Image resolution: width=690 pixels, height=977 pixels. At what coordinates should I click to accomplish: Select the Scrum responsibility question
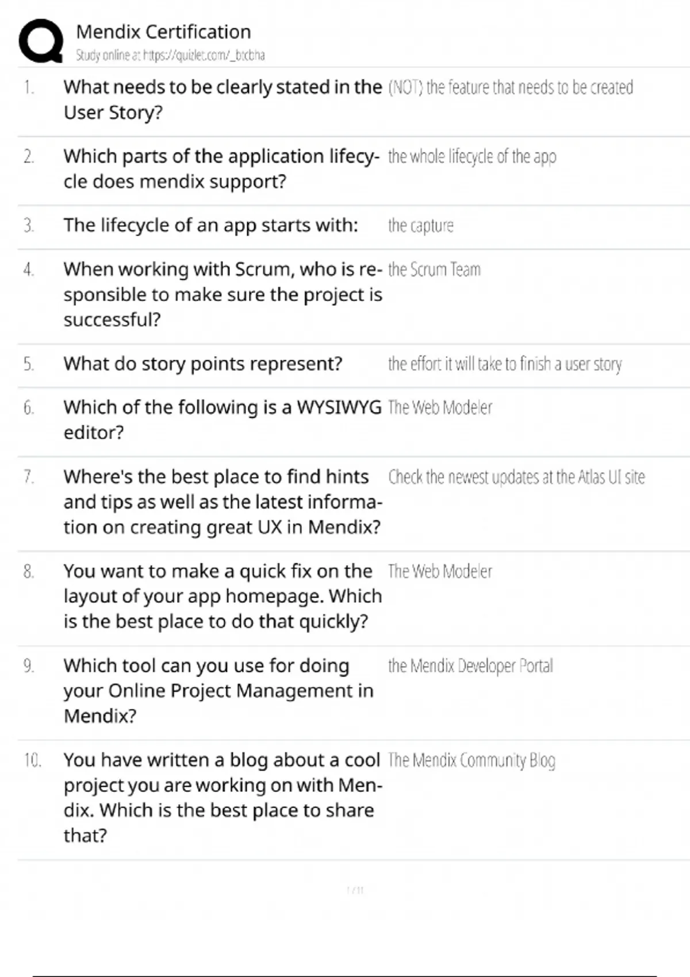[223, 294]
